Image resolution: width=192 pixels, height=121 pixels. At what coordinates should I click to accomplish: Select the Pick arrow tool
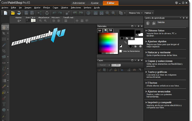[4, 33]
